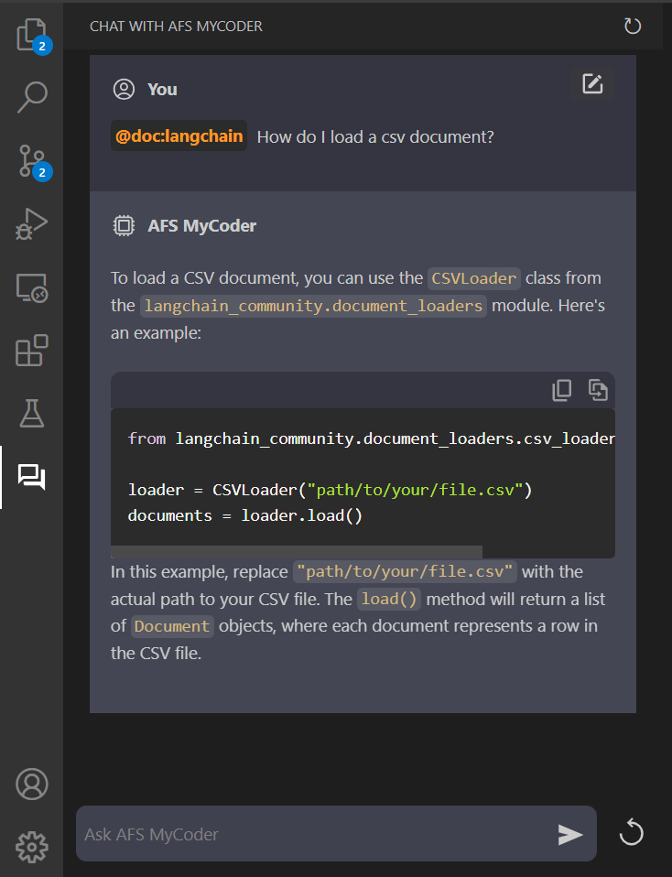The image size is (672, 877).
Task: Click the load() inline code
Action: pos(389,599)
